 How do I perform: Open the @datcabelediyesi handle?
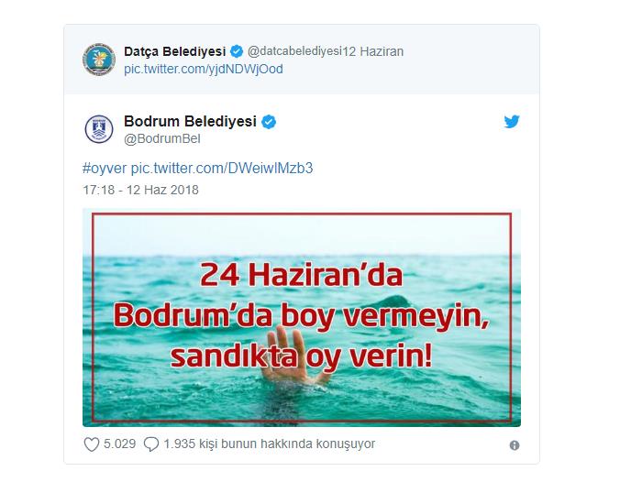(294, 51)
